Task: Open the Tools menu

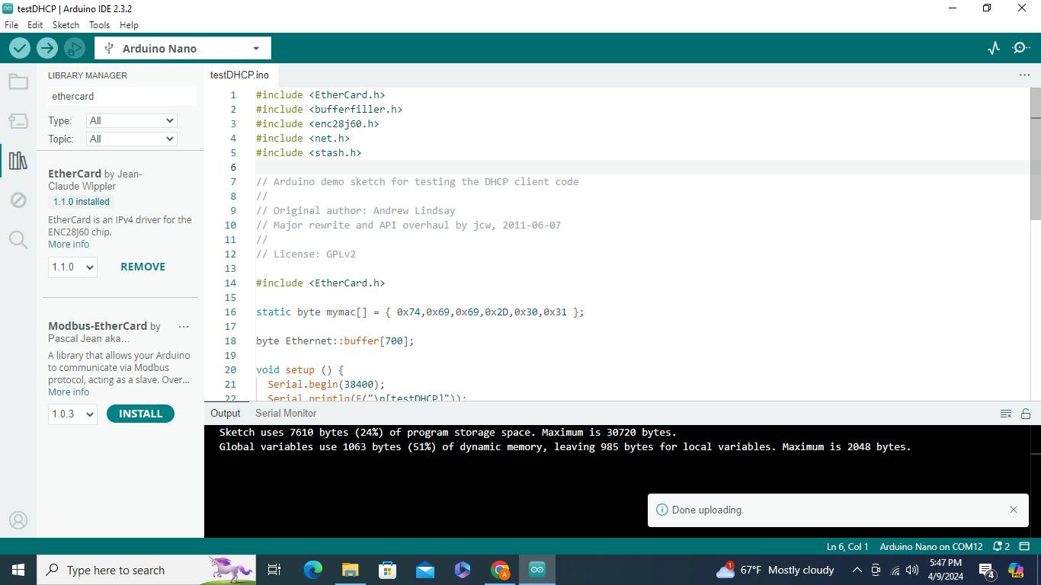Action: [x=99, y=24]
